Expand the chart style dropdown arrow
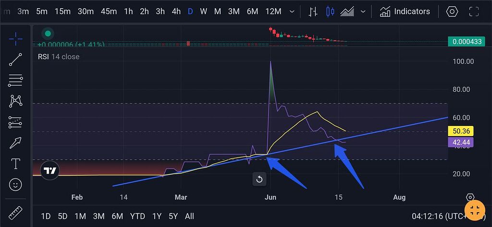This screenshot has height=227, width=492. 363,12
